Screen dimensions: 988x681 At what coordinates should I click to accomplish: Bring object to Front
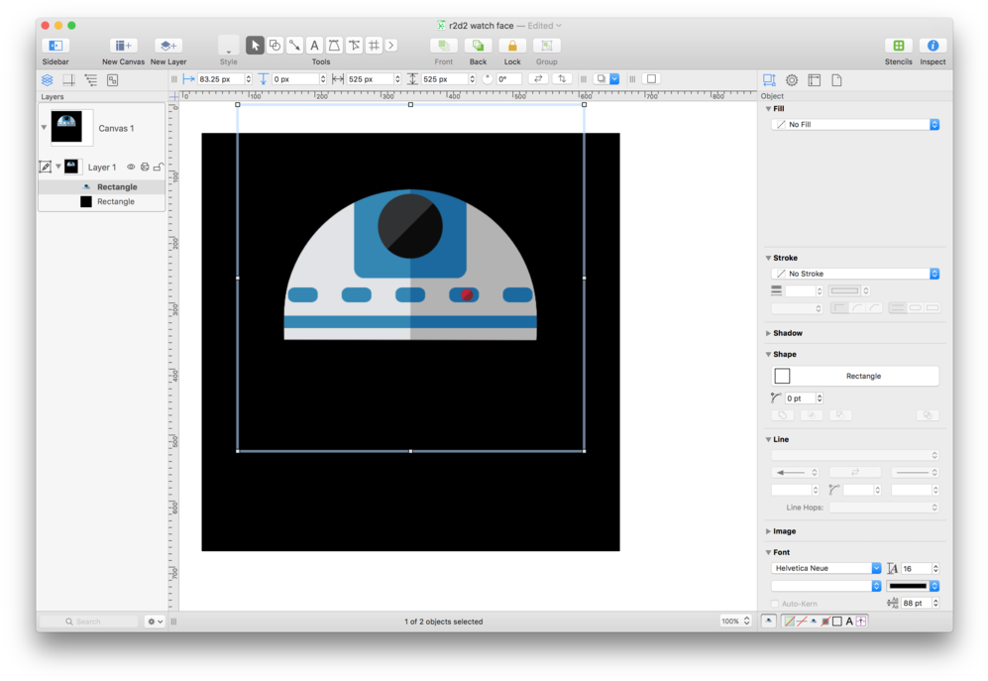tap(444, 46)
